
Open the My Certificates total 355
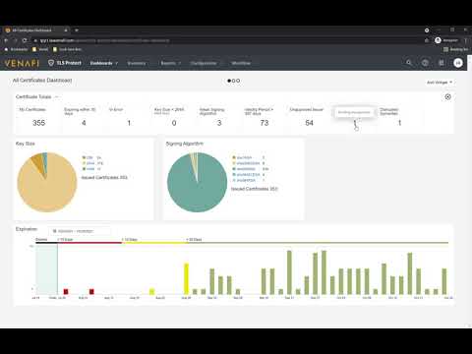38,123
